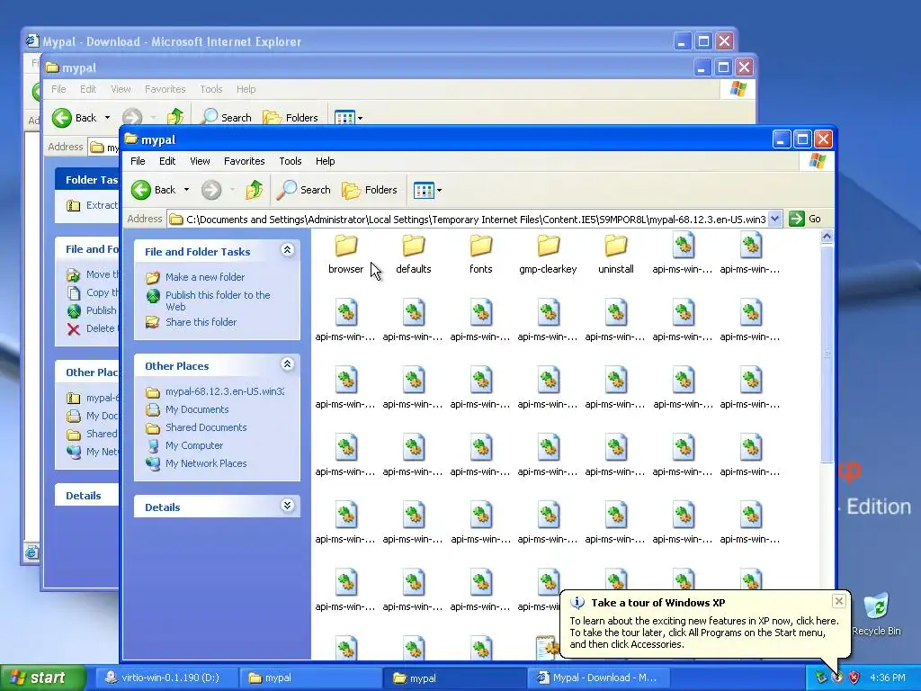
Task: Click the vertical scrollbar thumb in file list
Action: pos(827,353)
